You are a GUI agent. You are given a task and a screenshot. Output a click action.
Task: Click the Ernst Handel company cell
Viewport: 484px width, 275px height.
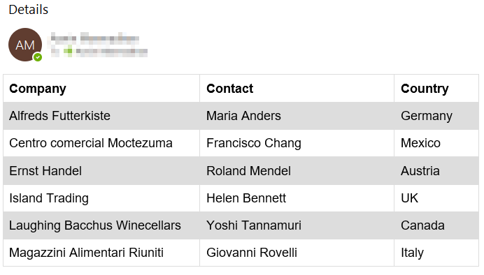(x=101, y=170)
